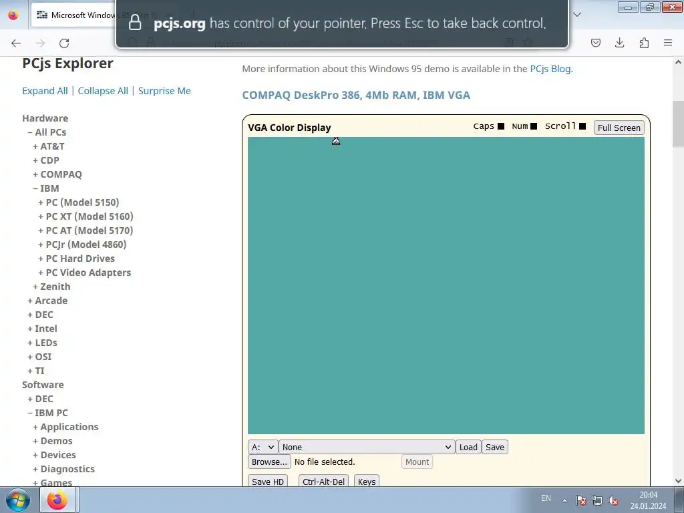Screen dimensions: 684x513
Task: Click the Firefox logo at tab bar left
Action: (13, 15)
